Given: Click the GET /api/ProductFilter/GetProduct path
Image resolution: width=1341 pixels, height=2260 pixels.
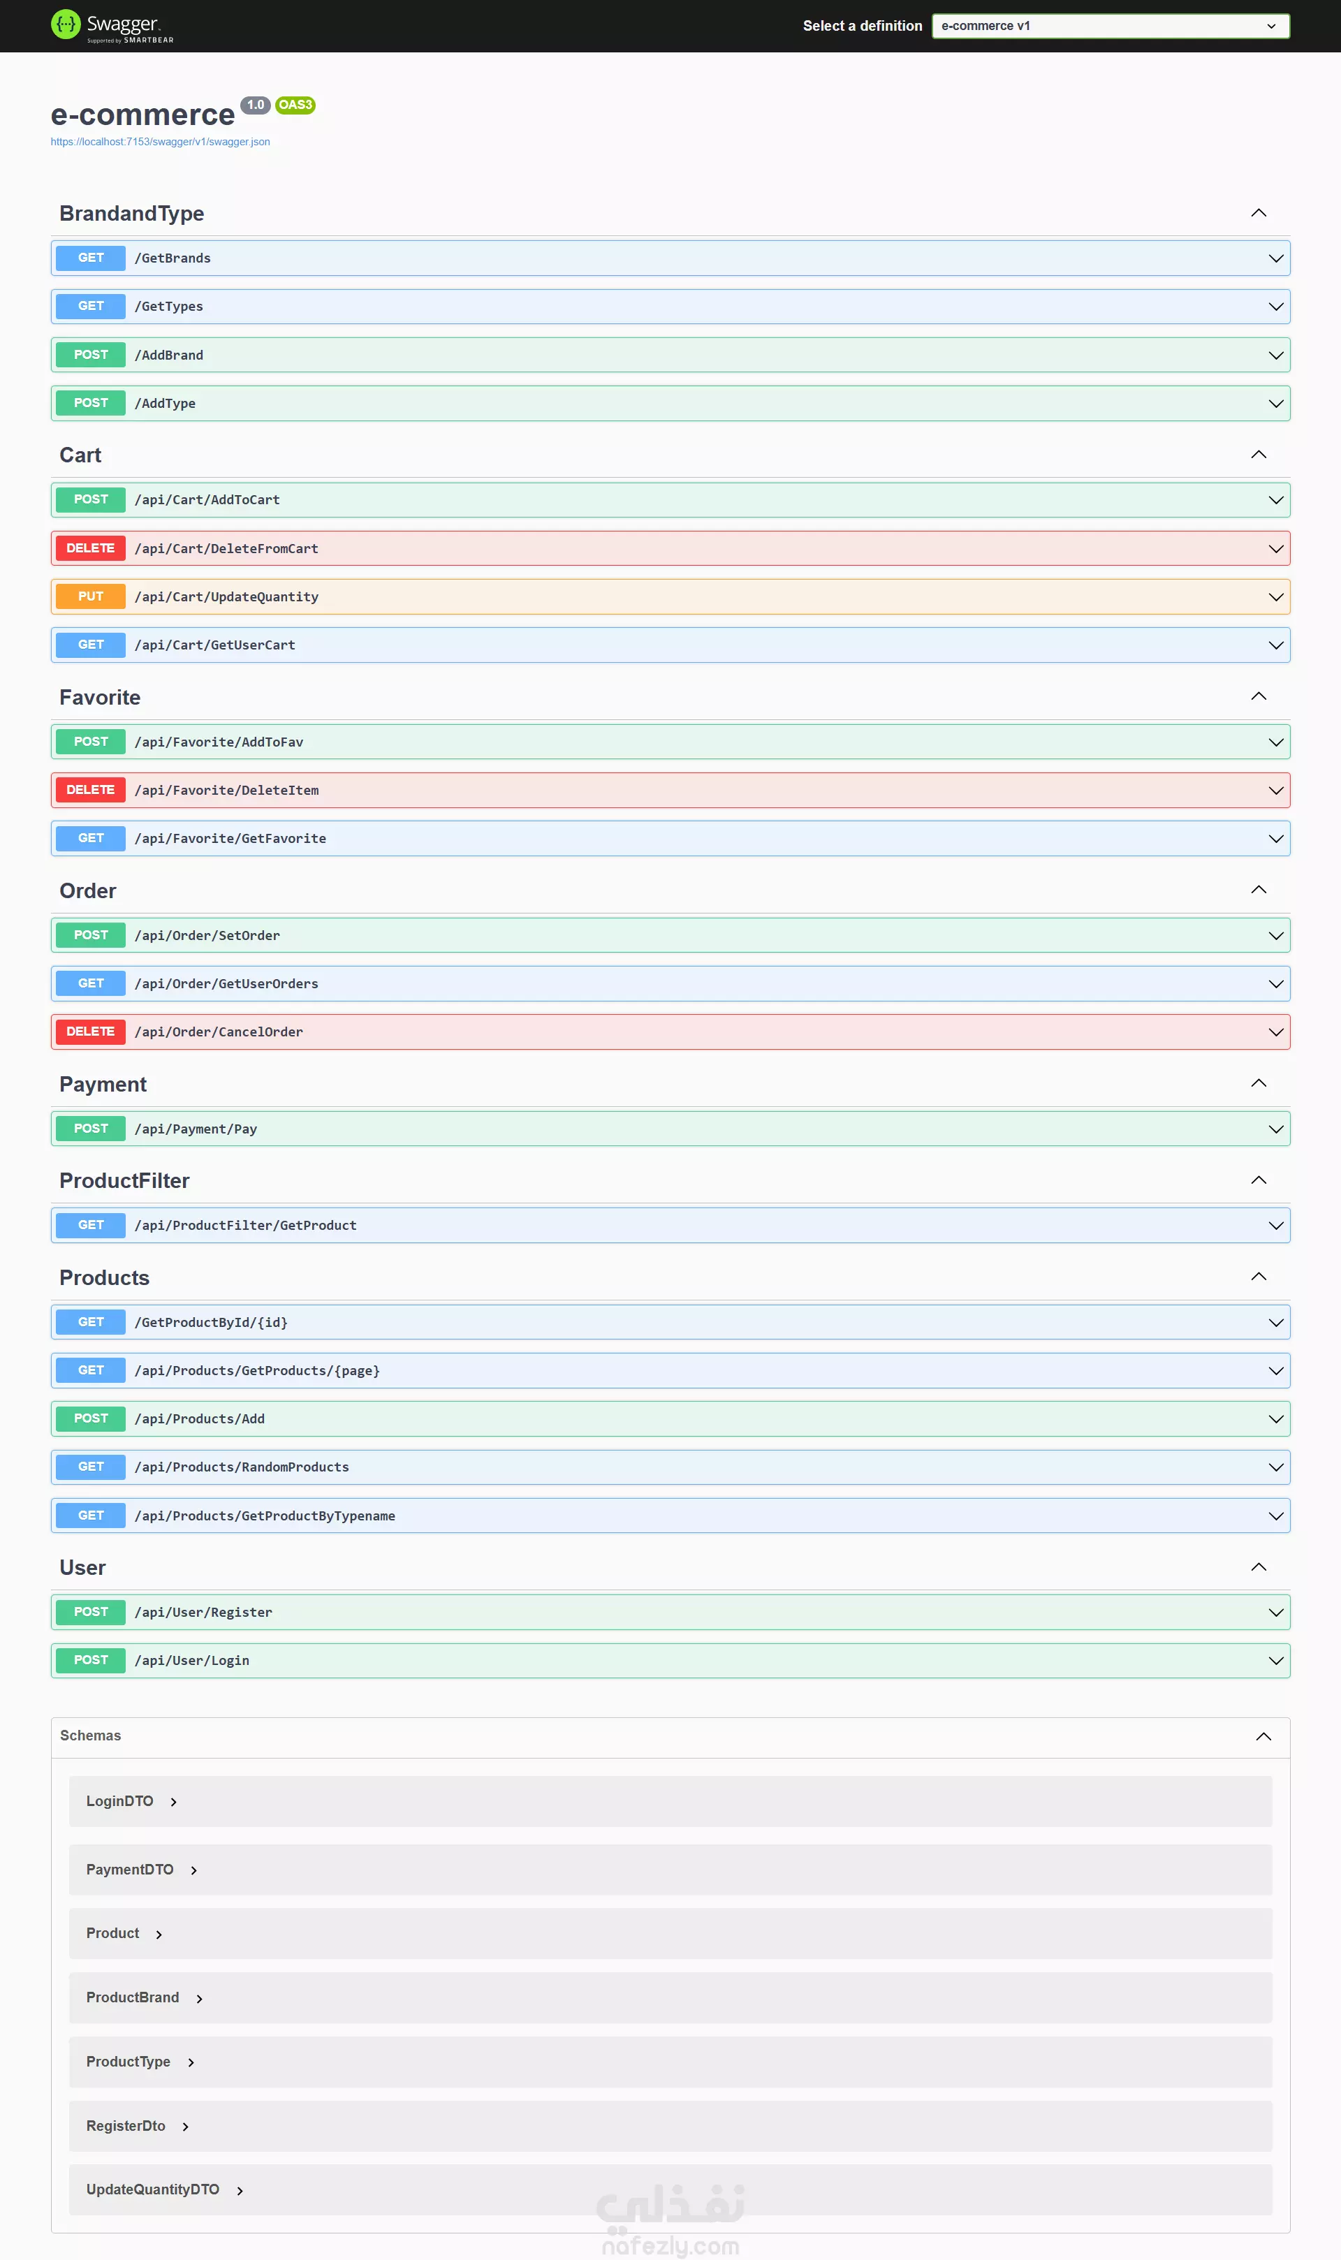Looking at the screenshot, I should (245, 1225).
